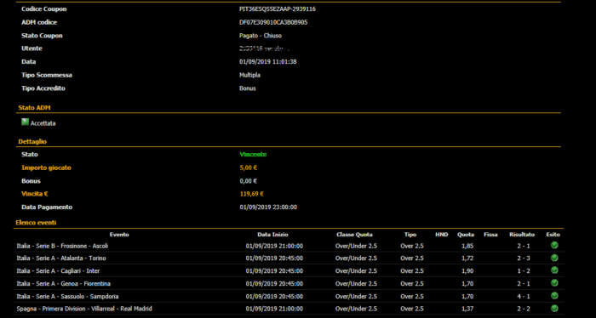Click the 2 - 2 result for Villarreal - Real Madrid
The width and height of the screenshot is (596, 318).
[524, 309]
